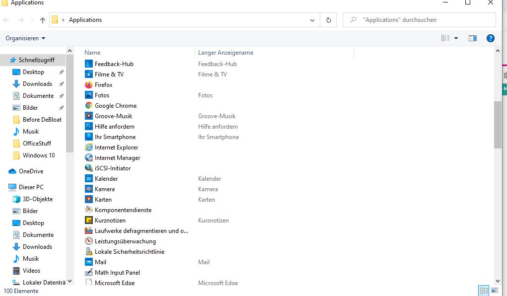Click Feedback-Hub long display name cell

(x=217, y=64)
